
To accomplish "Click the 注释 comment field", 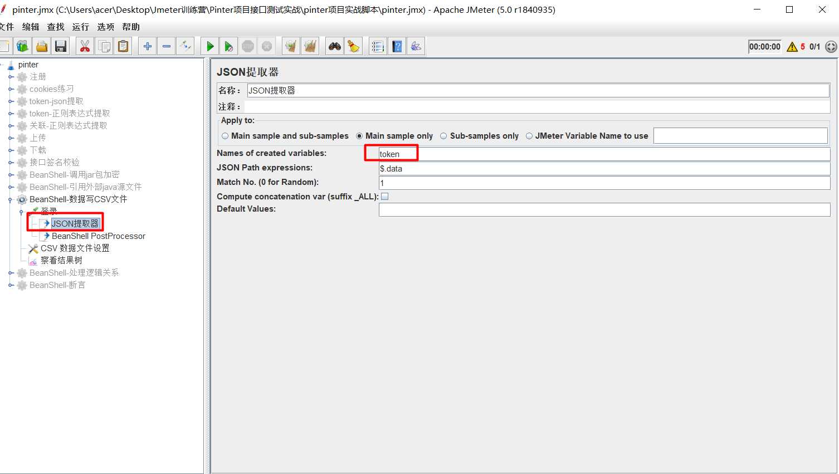I will pos(536,106).
